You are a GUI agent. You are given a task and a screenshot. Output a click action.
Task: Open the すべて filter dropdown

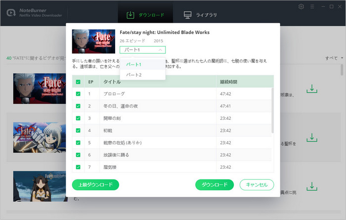tap(334, 58)
